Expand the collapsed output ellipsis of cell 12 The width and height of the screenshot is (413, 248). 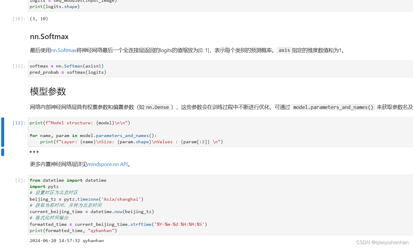click(x=34, y=152)
